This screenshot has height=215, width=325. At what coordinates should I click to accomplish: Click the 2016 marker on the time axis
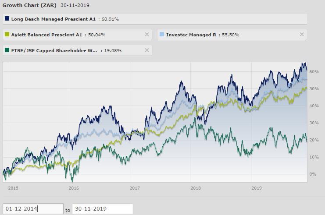click(74, 188)
